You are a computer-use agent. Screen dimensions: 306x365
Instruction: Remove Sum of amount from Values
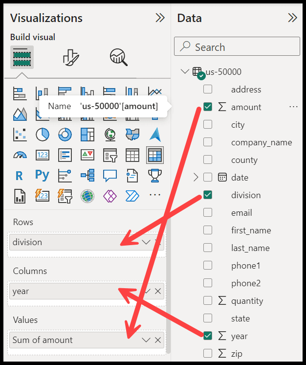(158, 340)
